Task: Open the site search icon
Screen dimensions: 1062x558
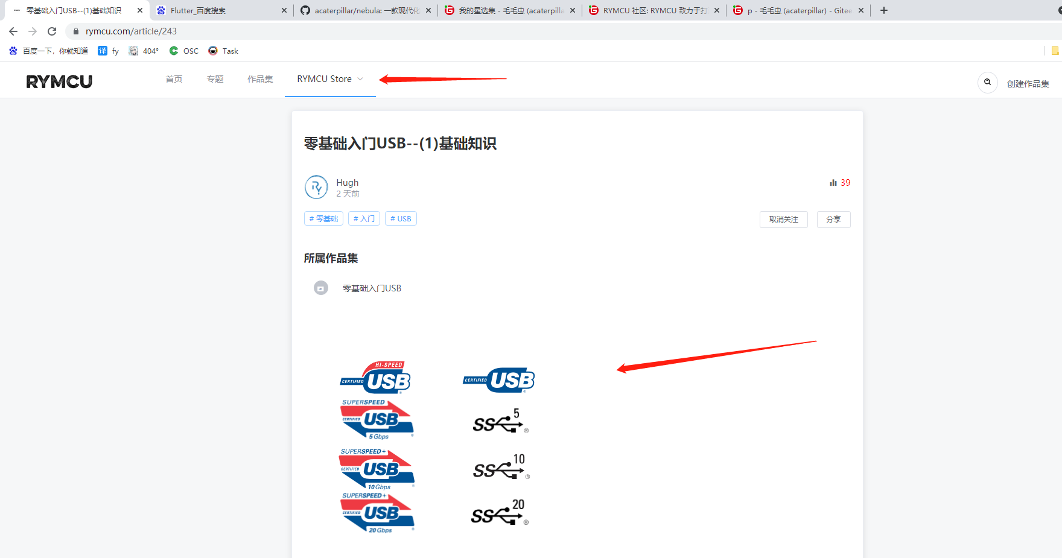Action: 987,82
